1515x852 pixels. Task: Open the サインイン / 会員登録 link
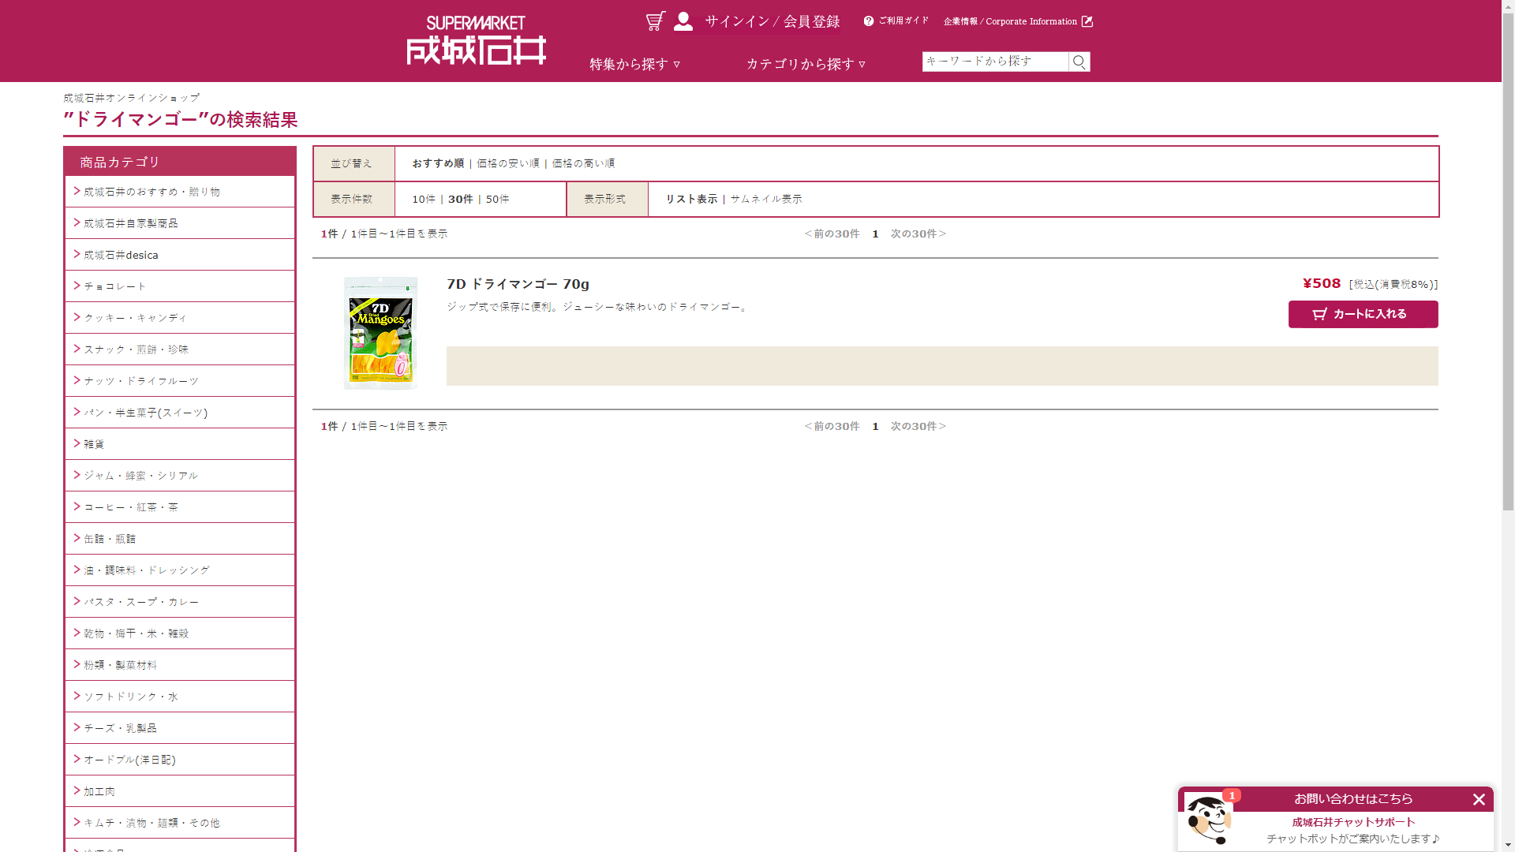[772, 21]
